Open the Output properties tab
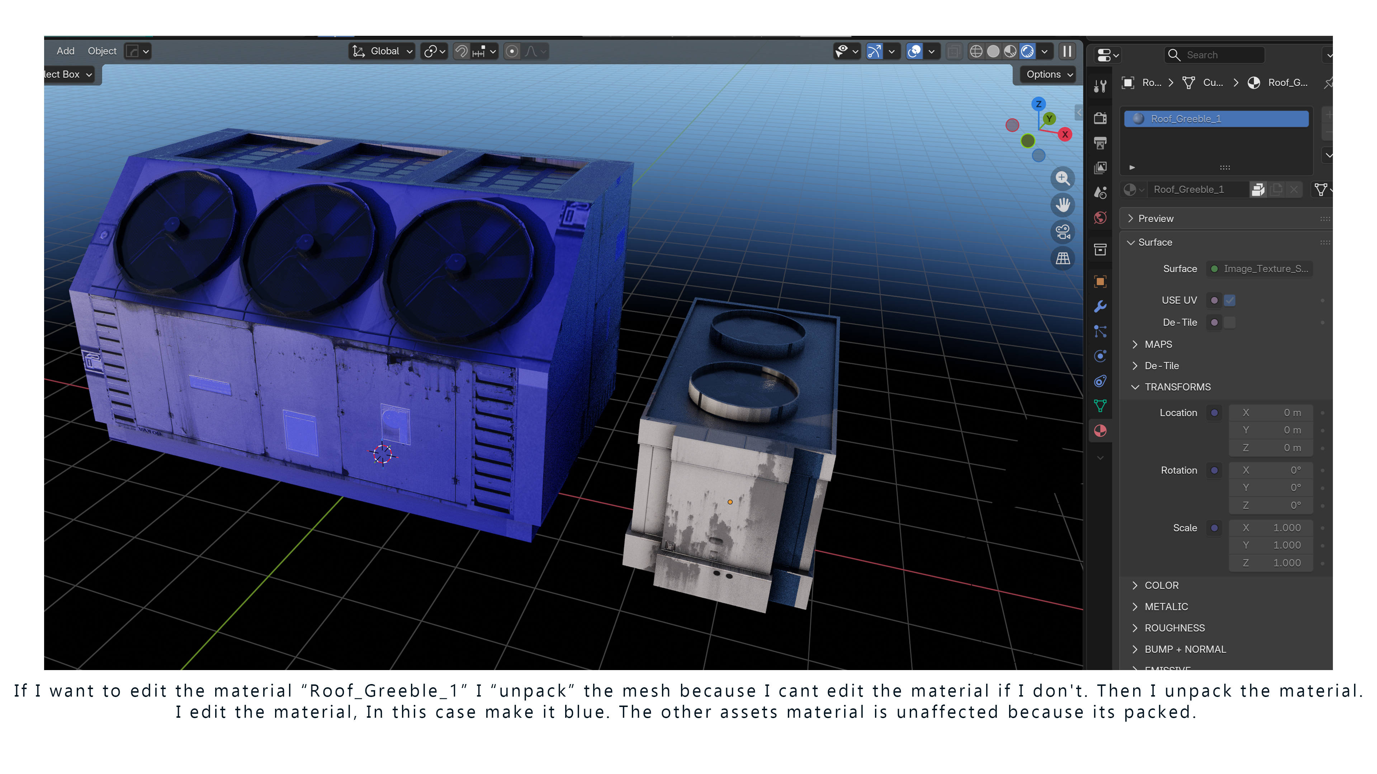Screen dimensions: 1377x774 [1100, 143]
